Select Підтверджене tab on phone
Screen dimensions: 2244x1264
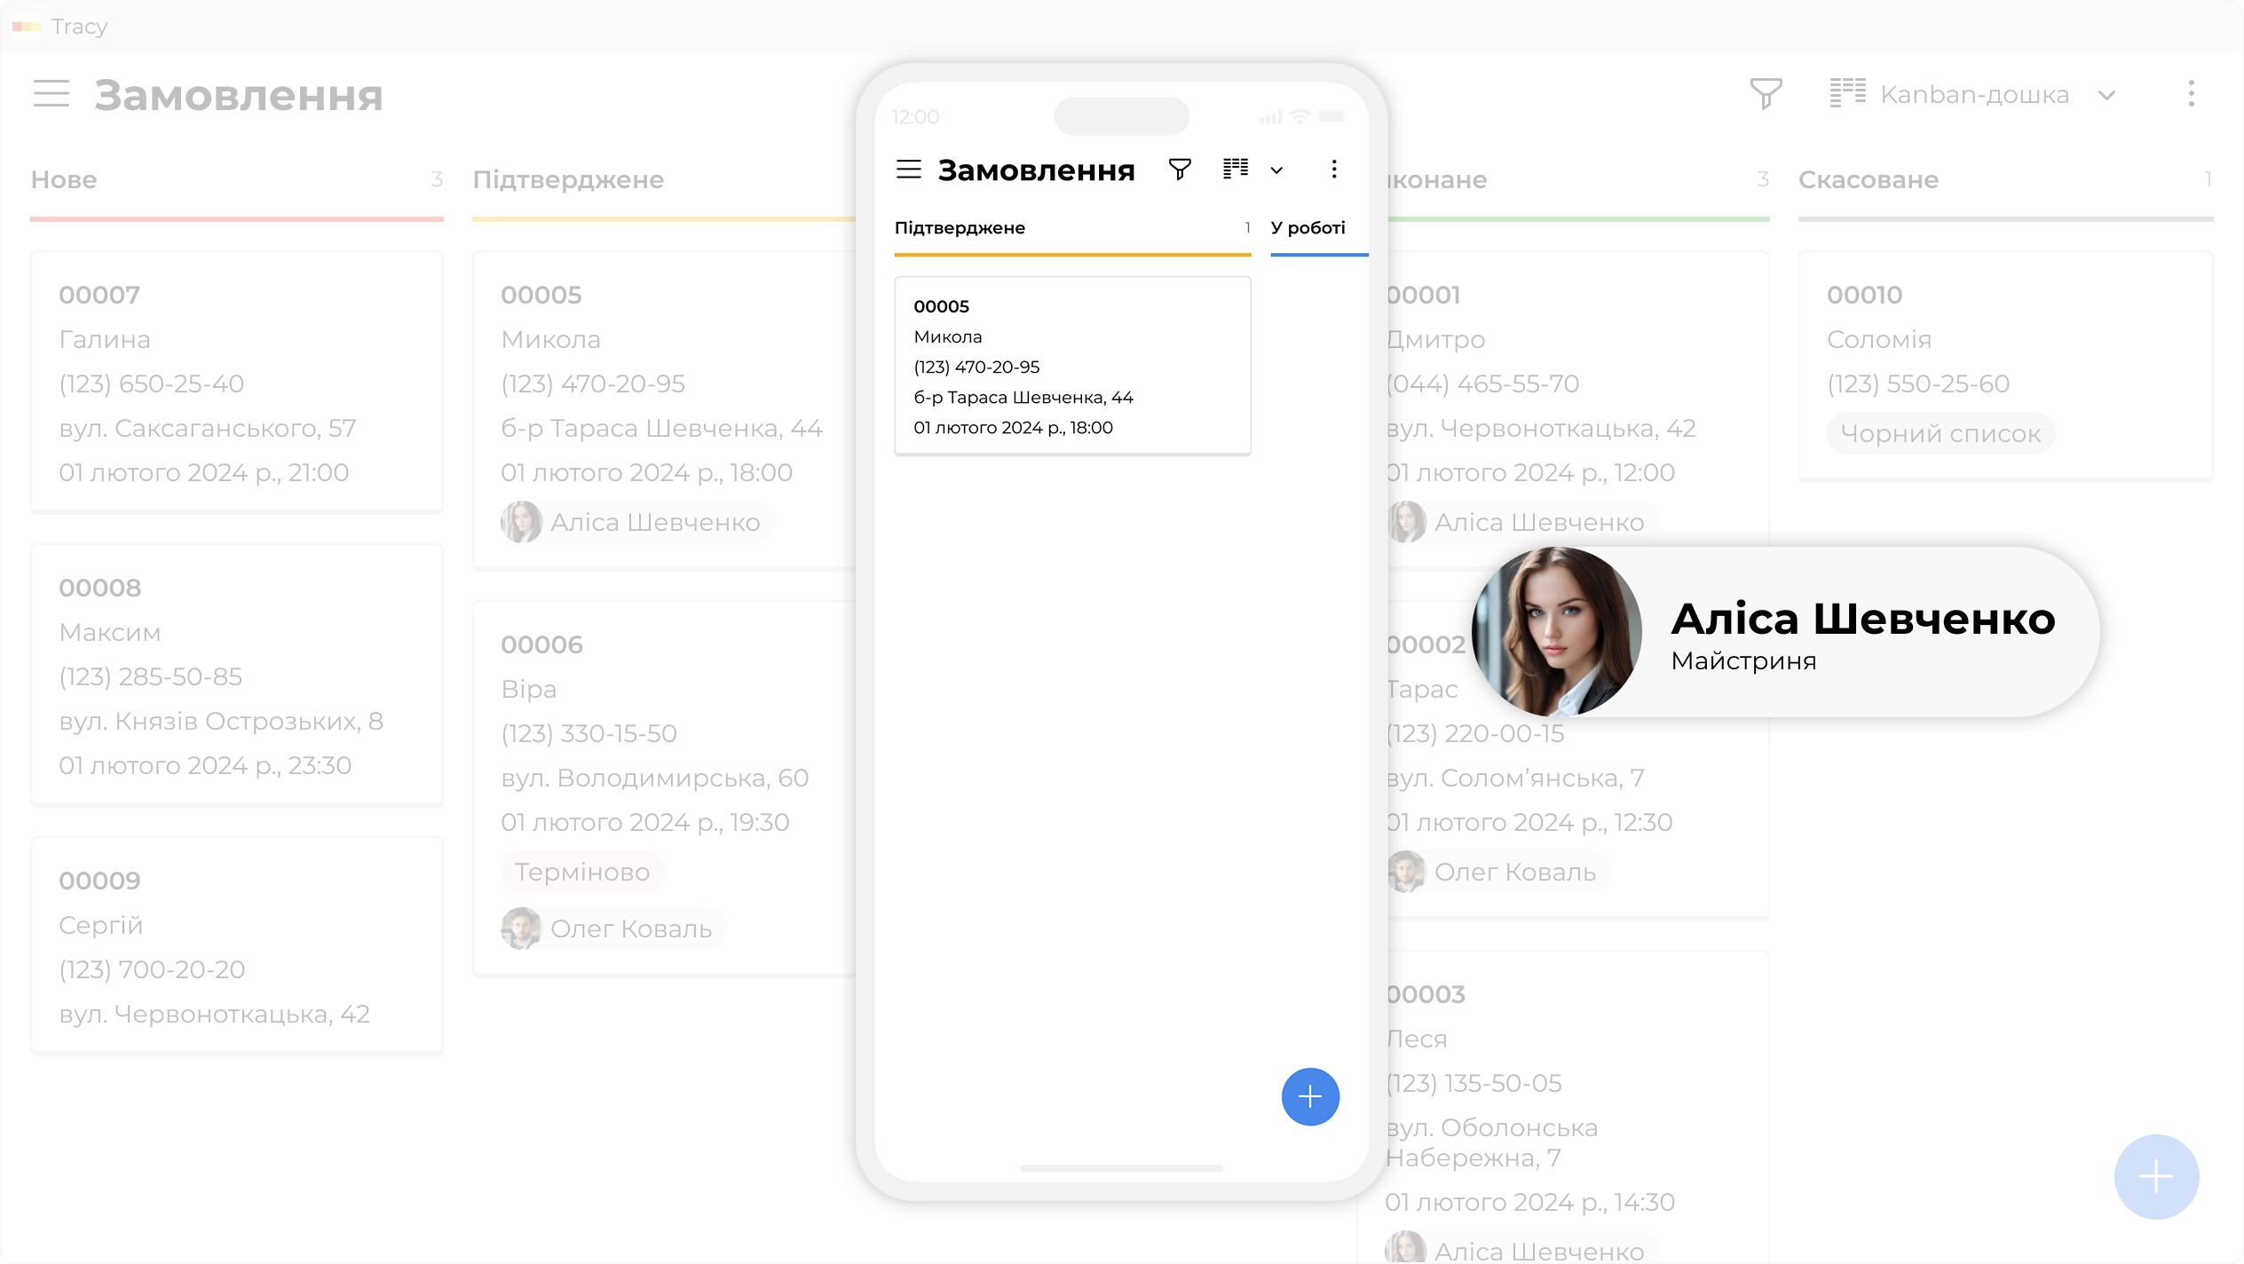pos(960,228)
